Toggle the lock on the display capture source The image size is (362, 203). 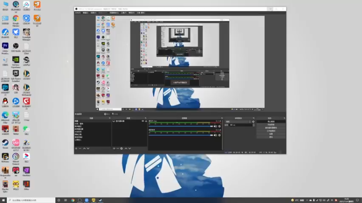point(146,121)
